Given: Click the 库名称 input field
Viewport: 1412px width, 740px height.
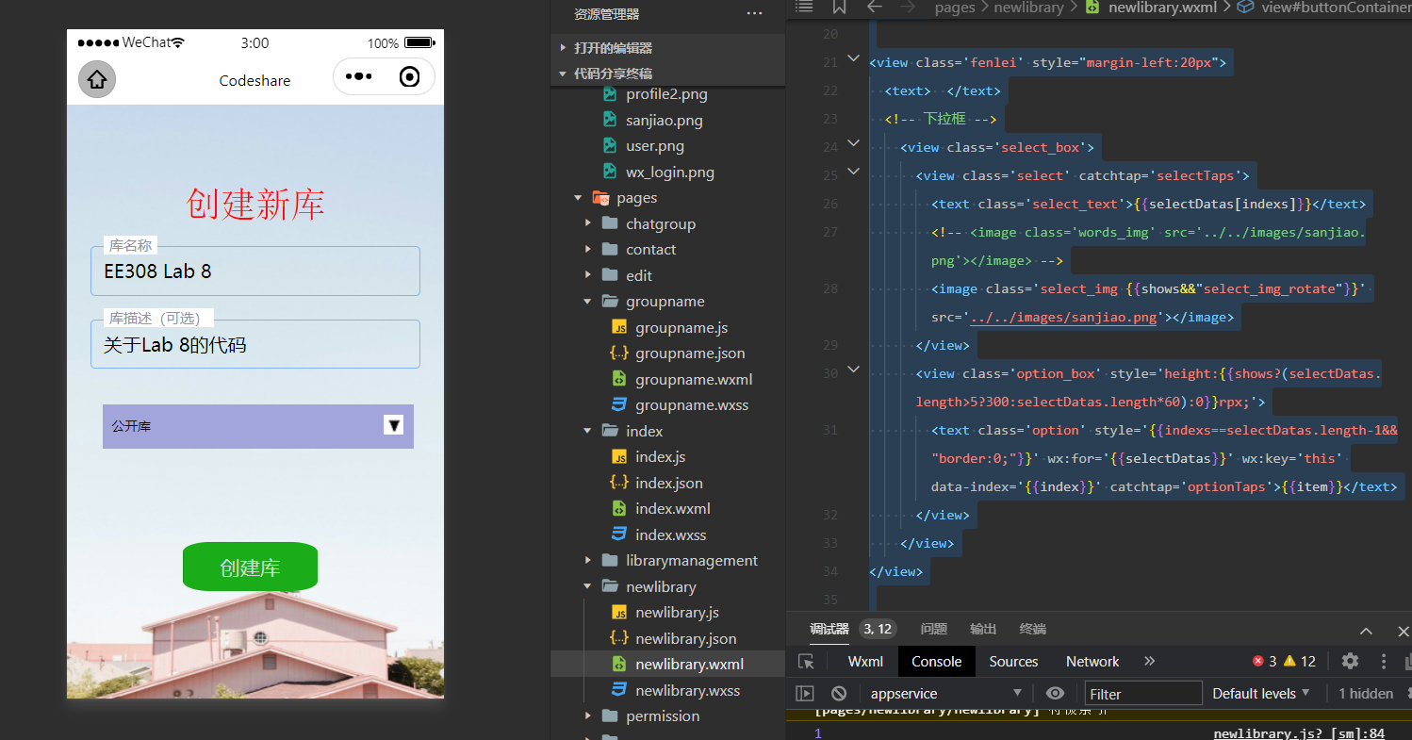Looking at the screenshot, I should [254, 271].
